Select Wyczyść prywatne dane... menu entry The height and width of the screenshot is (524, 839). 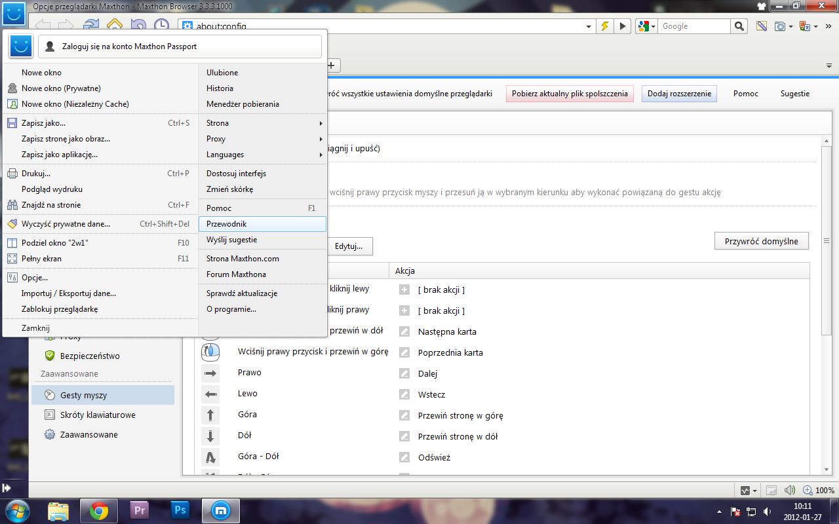pyautogui.click(x=100, y=223)
